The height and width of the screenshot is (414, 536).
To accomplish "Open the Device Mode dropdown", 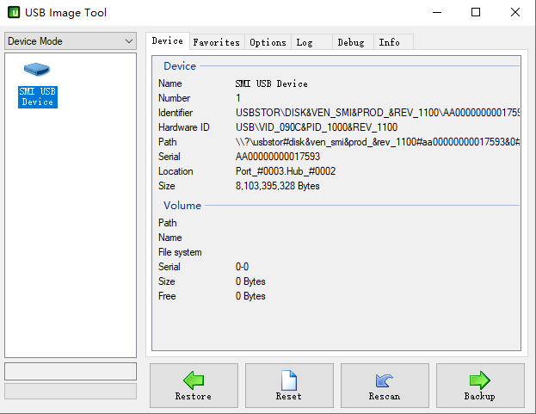I will pyautogui.click(x=71, y=41).
